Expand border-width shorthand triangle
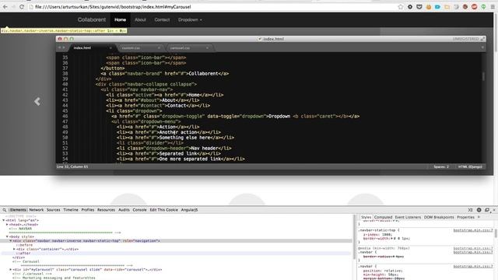 (x=391, y=239)
